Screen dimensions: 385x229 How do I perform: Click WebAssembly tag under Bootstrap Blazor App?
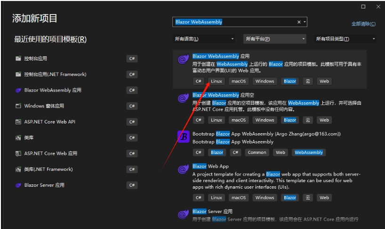coord(309,153)
